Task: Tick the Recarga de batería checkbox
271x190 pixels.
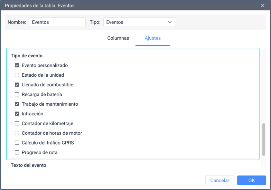Action: 17,94
